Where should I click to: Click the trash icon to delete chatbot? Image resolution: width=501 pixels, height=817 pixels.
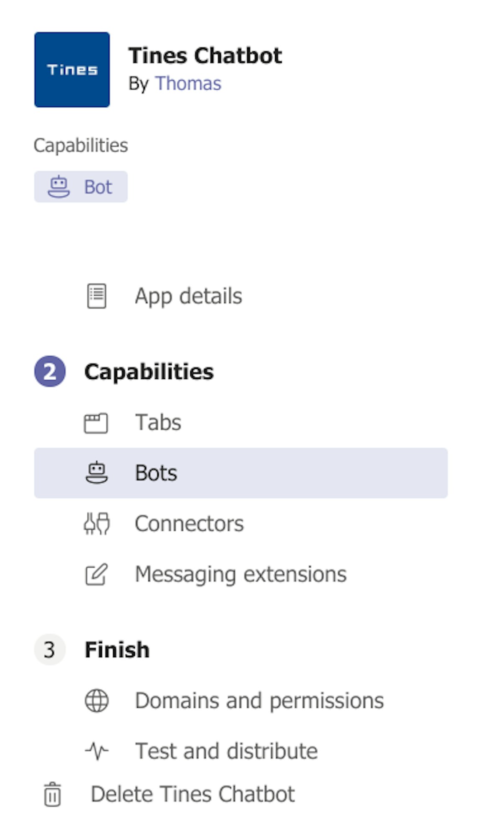click(x=53, y=794)
